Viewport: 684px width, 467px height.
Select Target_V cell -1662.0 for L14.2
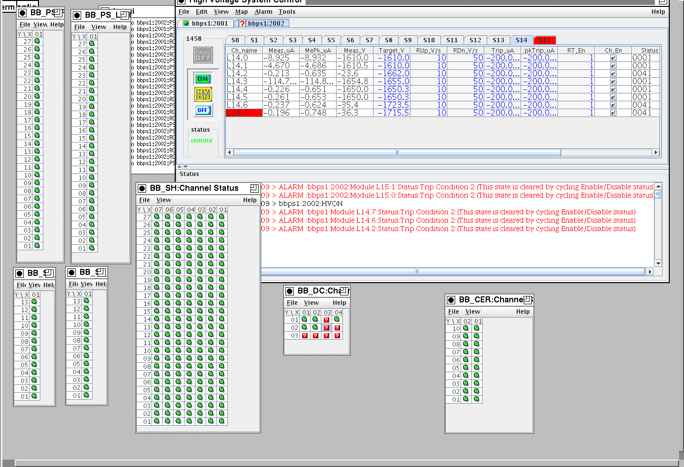(391, 73)
